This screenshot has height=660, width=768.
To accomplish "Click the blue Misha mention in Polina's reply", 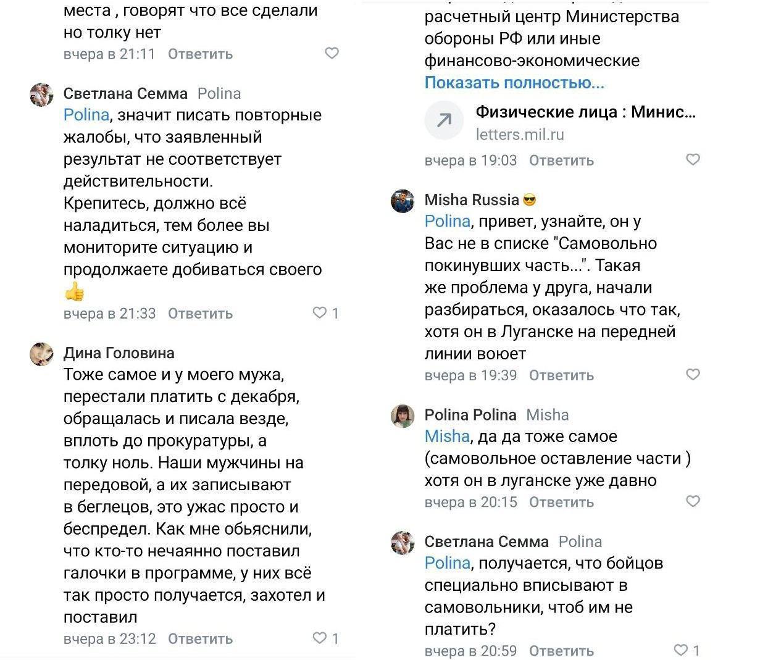I will [x=447, y=437].
